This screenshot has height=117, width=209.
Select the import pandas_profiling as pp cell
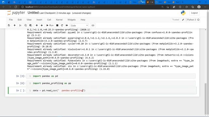pyautogui.click(x=111, y=83)
